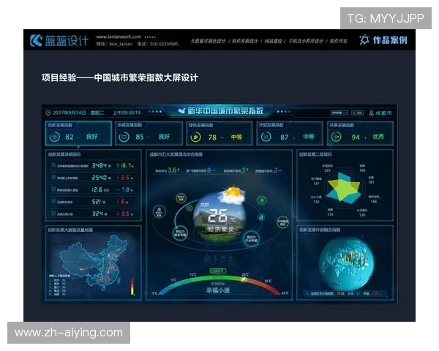Click the 西部城市排名 2 value
Screen dimensions: 439x351
click(x=269, y=170)
